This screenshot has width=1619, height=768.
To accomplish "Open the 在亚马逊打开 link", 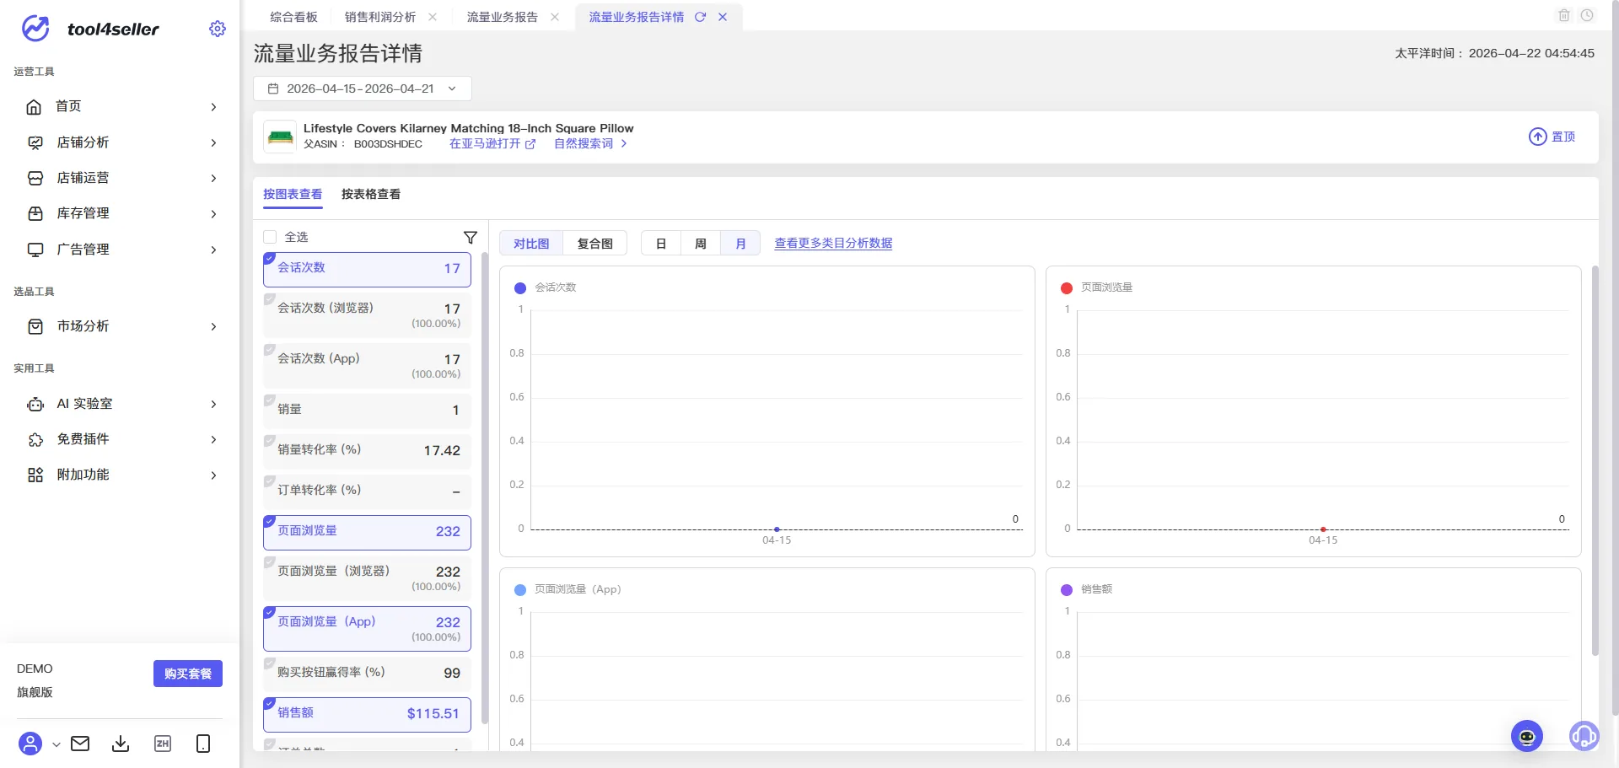I will point(492,144).
